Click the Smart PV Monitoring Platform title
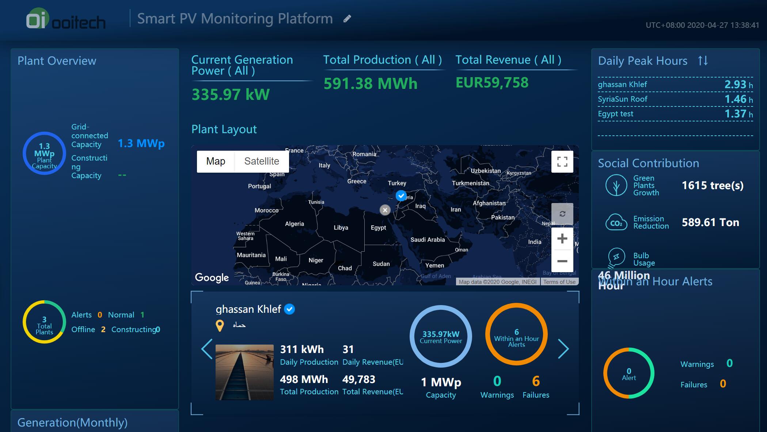 coord(235,19)
